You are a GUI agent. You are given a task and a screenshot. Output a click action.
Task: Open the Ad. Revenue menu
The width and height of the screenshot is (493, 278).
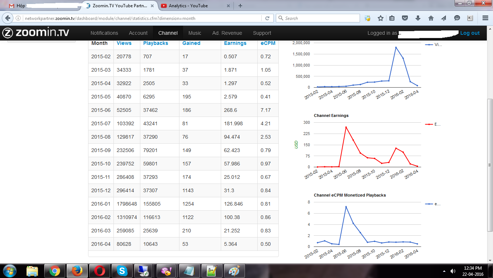point(227,33)
